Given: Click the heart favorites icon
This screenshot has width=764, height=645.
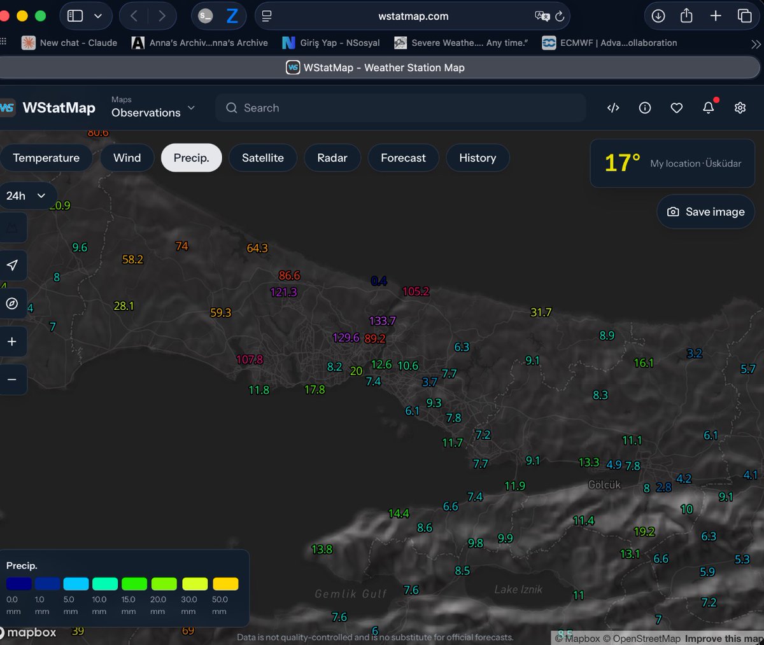Looking at the screenshot, I should pyautogui.click(x=677, y=108).
